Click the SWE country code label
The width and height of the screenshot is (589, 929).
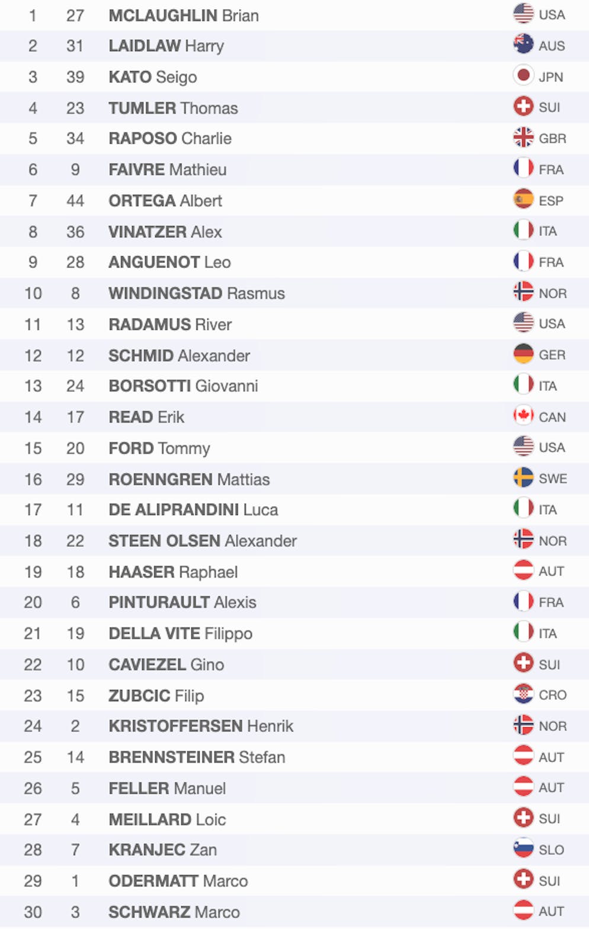pos(553,479)
